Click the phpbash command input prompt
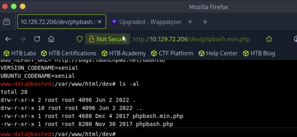This screenshot has width=297, height=137. 206,134
